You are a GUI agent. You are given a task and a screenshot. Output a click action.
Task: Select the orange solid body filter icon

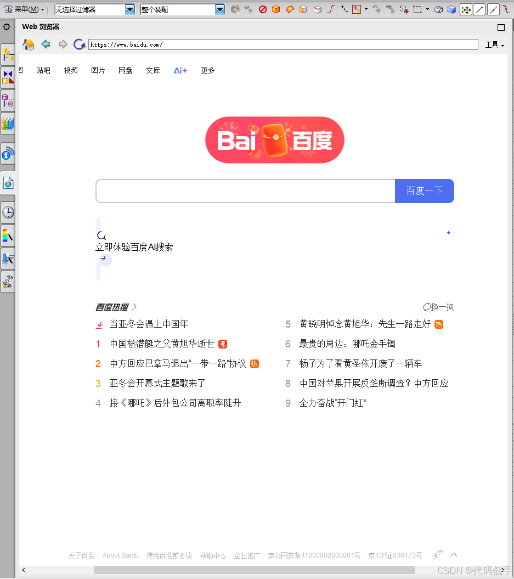[x=276, y=9]
